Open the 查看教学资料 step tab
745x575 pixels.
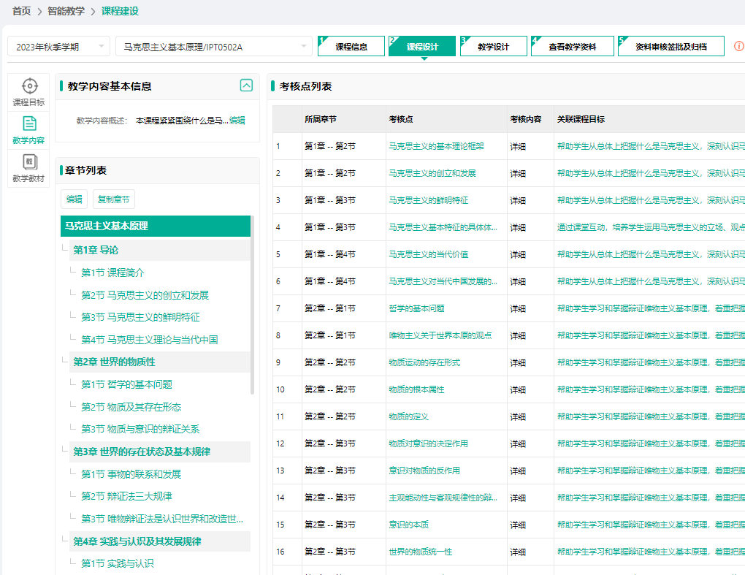(572, 47)
